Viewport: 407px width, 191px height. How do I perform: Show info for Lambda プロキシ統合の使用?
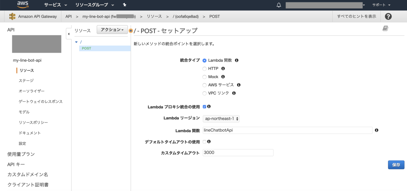click(209, 107)
